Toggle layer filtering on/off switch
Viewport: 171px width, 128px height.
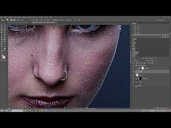(x=155, y=58)
